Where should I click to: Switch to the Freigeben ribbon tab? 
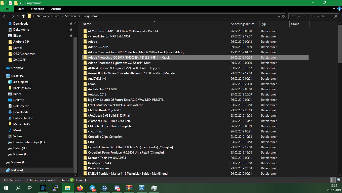click(37, 9)
